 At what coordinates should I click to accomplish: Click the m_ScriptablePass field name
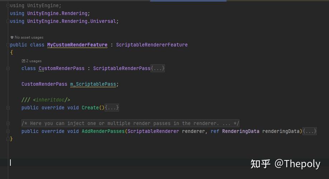(93, 84)
